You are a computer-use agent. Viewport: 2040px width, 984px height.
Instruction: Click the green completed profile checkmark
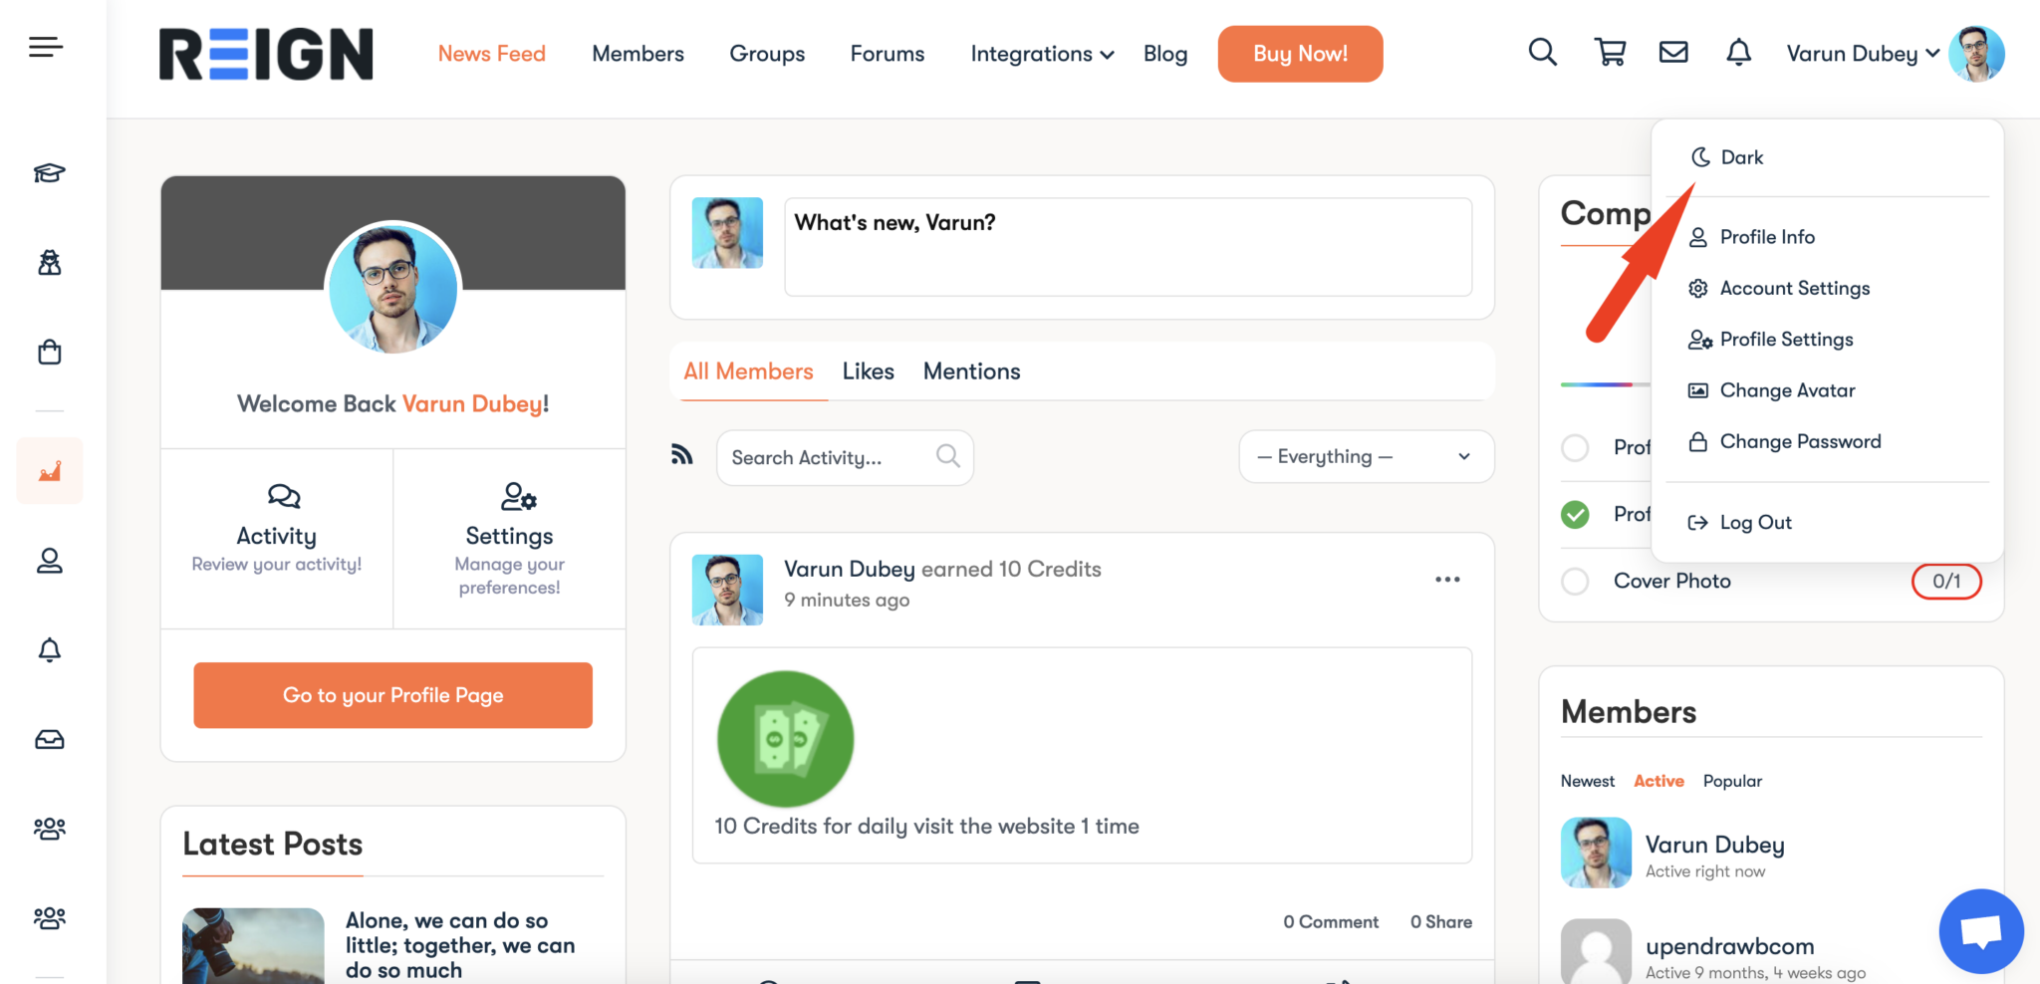tap(1575, 514)
